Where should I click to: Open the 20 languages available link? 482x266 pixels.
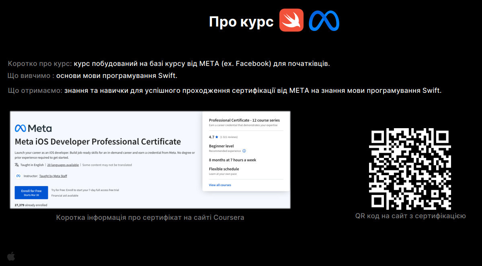click(x=63, y=165)
